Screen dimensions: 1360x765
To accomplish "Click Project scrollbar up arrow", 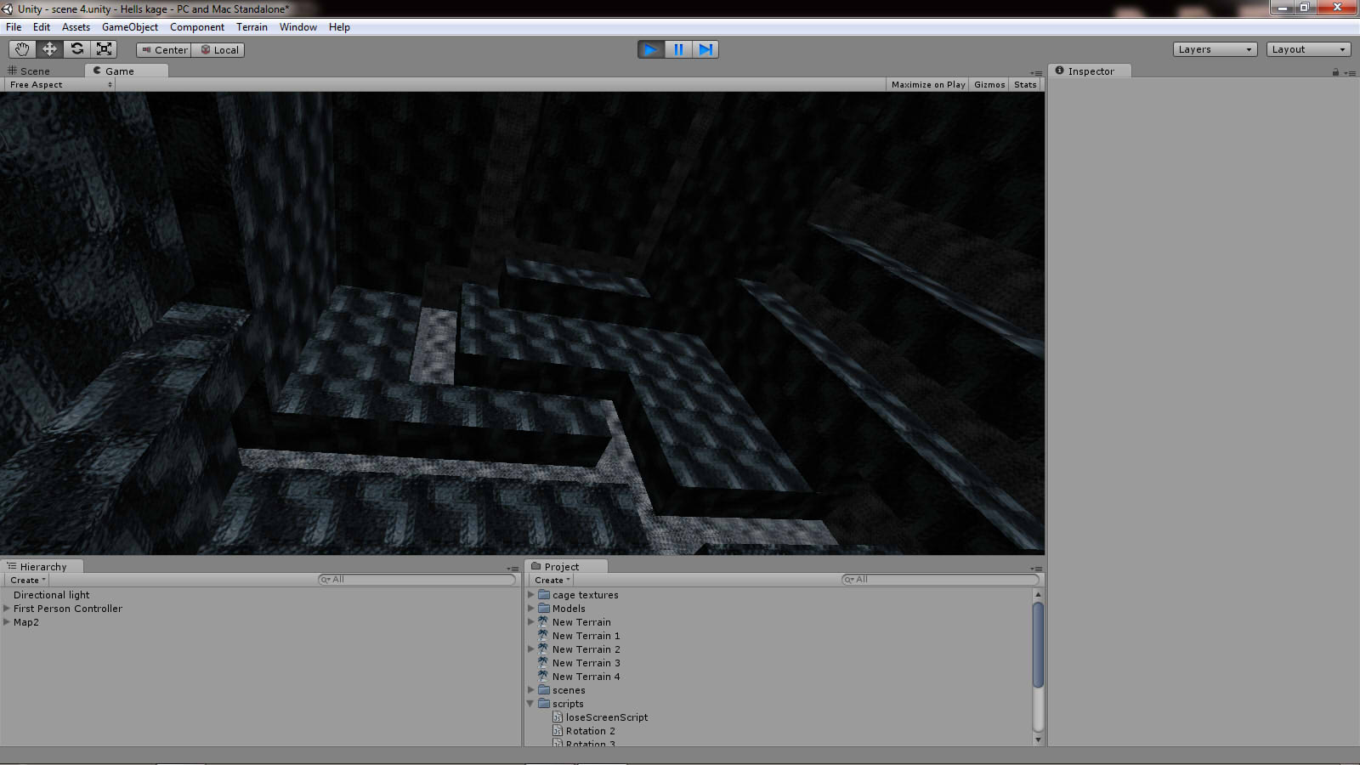I will [x=1038, y=594].
